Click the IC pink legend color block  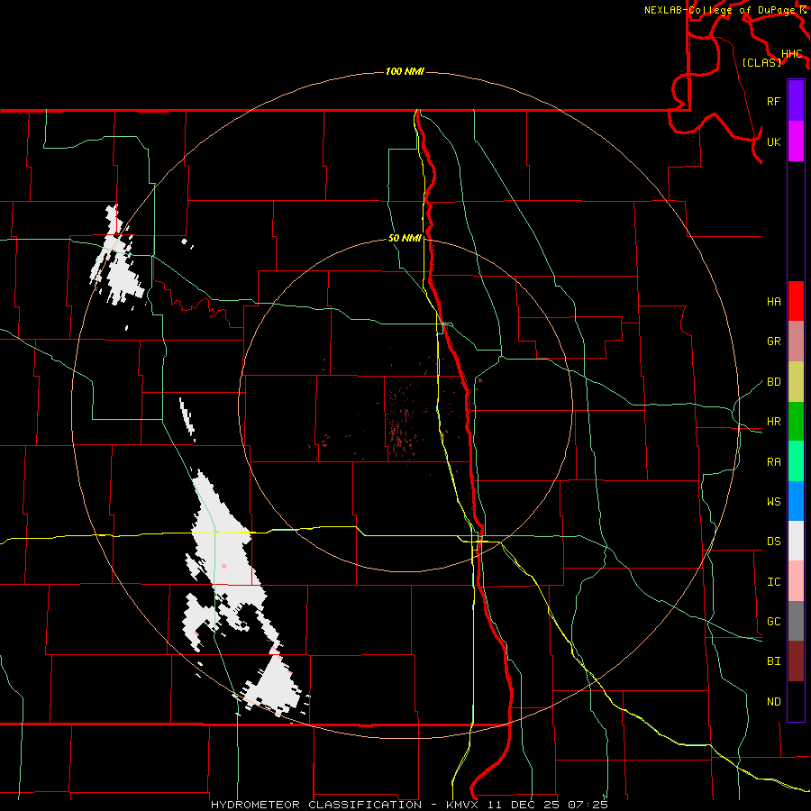coord(796,581)
